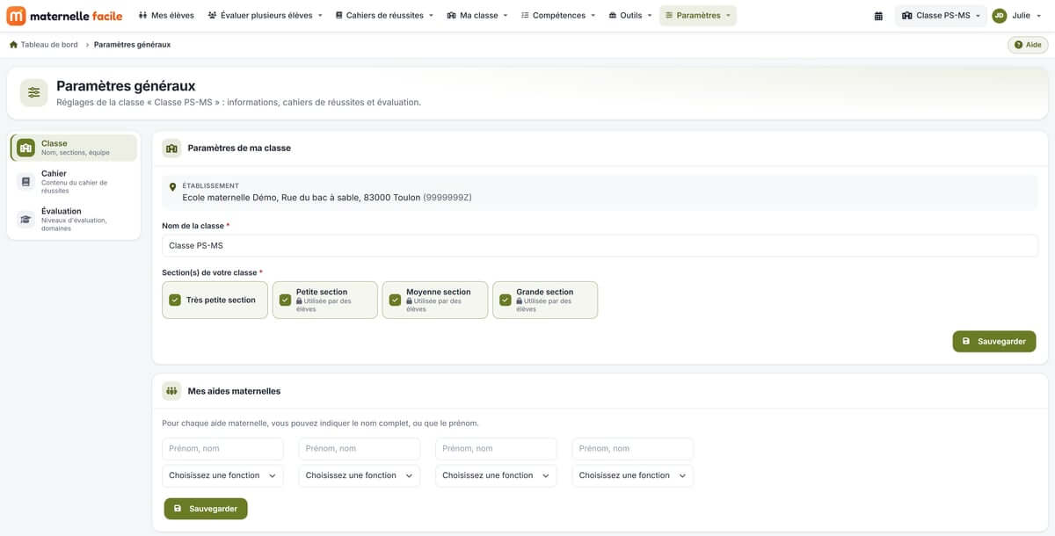Click the Mes aides maternelles people icon
The image size is (1055, 536).
[171, 391]
